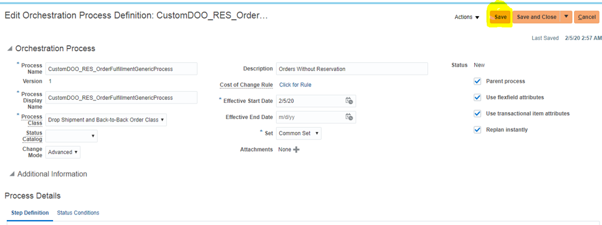
Task: Click into the Process Display Name field
Action: 121,98
